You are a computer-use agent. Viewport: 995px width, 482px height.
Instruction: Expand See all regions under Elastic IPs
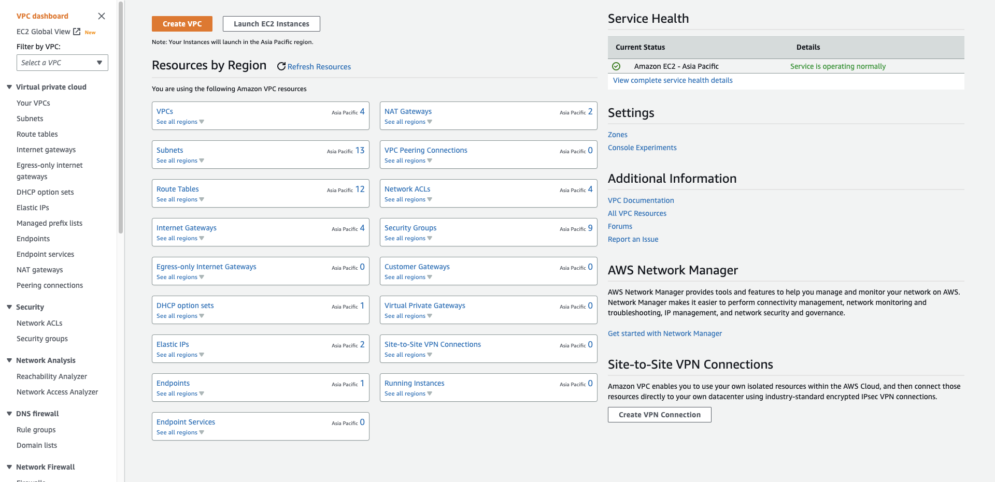180,355
